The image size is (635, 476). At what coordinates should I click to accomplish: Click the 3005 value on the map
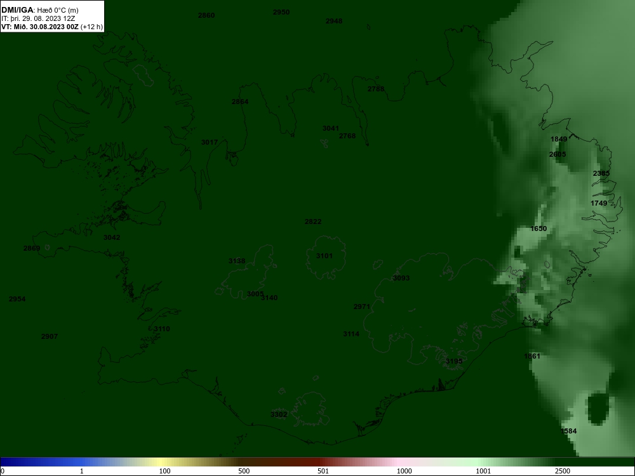255,294
